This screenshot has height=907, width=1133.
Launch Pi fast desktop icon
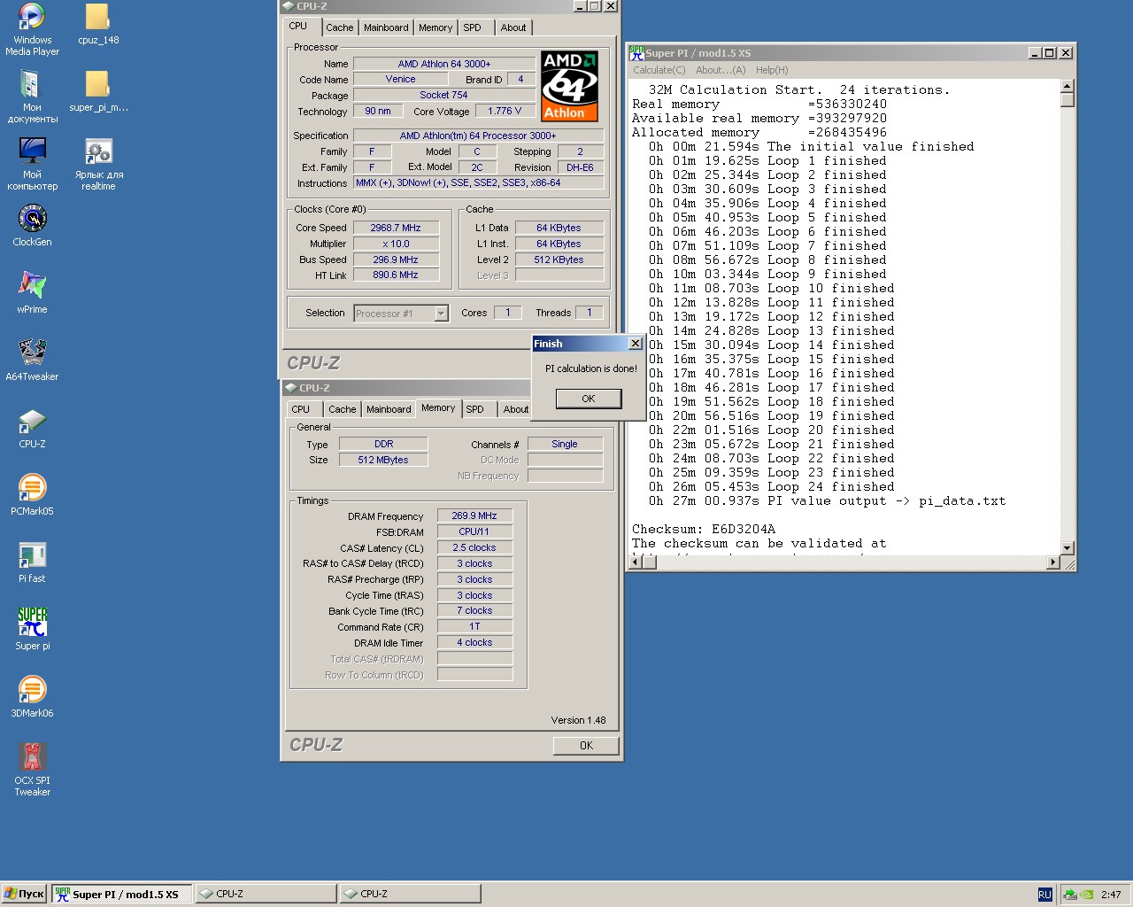pyautogui.click(x=32, y=562)
